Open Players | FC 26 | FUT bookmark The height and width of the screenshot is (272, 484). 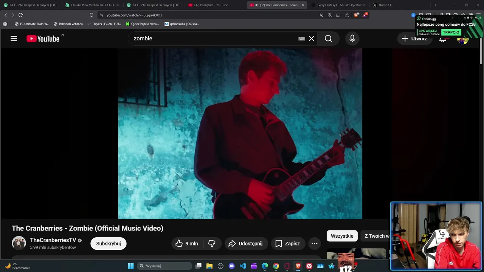click(x=104, y=24)
